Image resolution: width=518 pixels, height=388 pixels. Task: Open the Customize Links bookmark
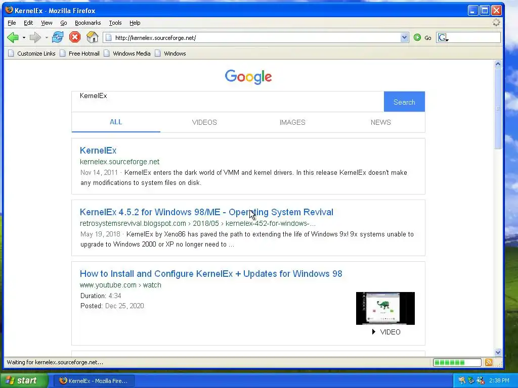(32, 54)
